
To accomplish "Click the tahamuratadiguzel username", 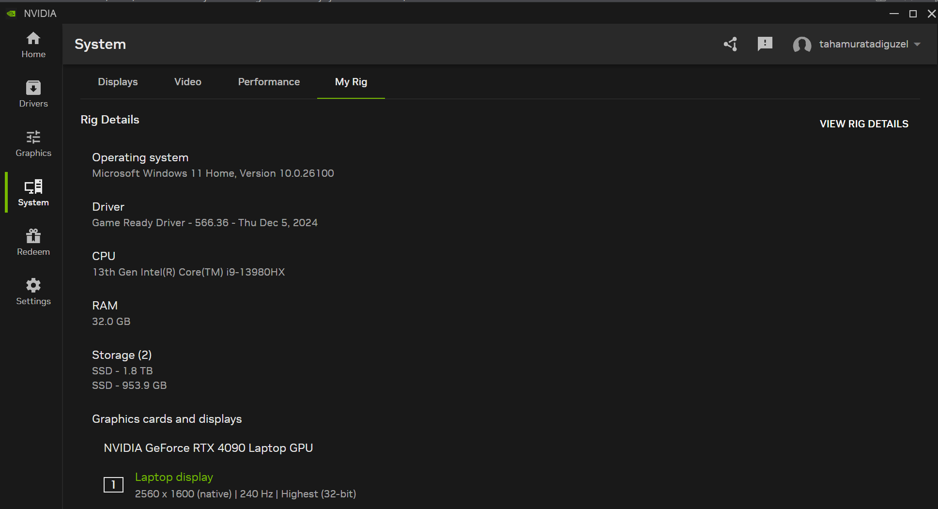I will [863, 44].
